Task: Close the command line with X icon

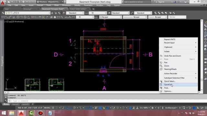Action: pos(6,97)
